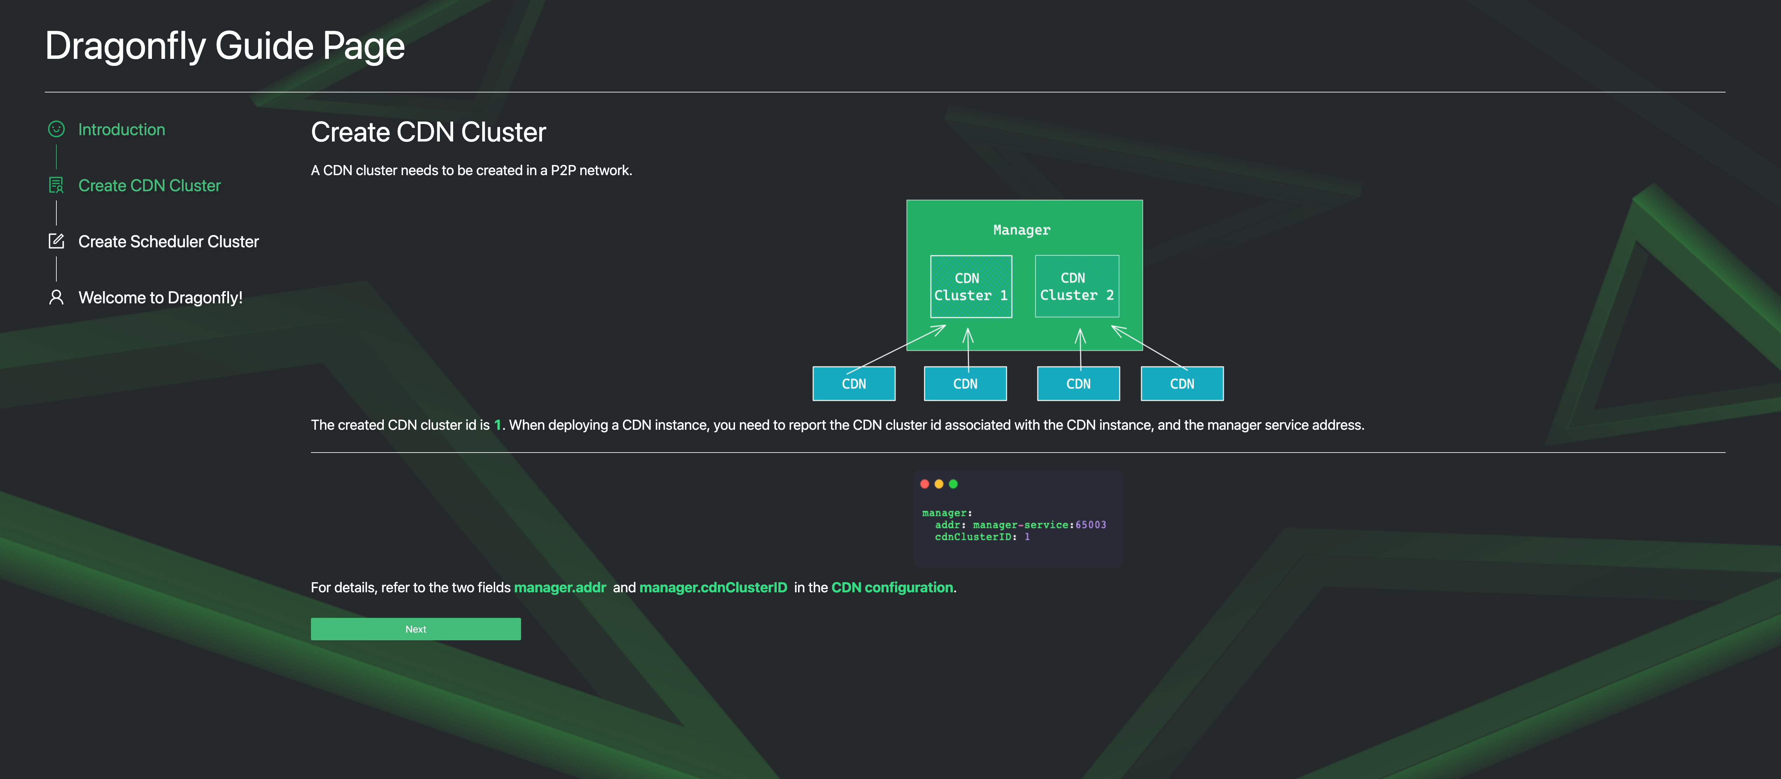The width and height of the screenshot is (1781, 779).
Task: Click the Create Scheduler Cluster edit icon
Action: coord(56,241)
